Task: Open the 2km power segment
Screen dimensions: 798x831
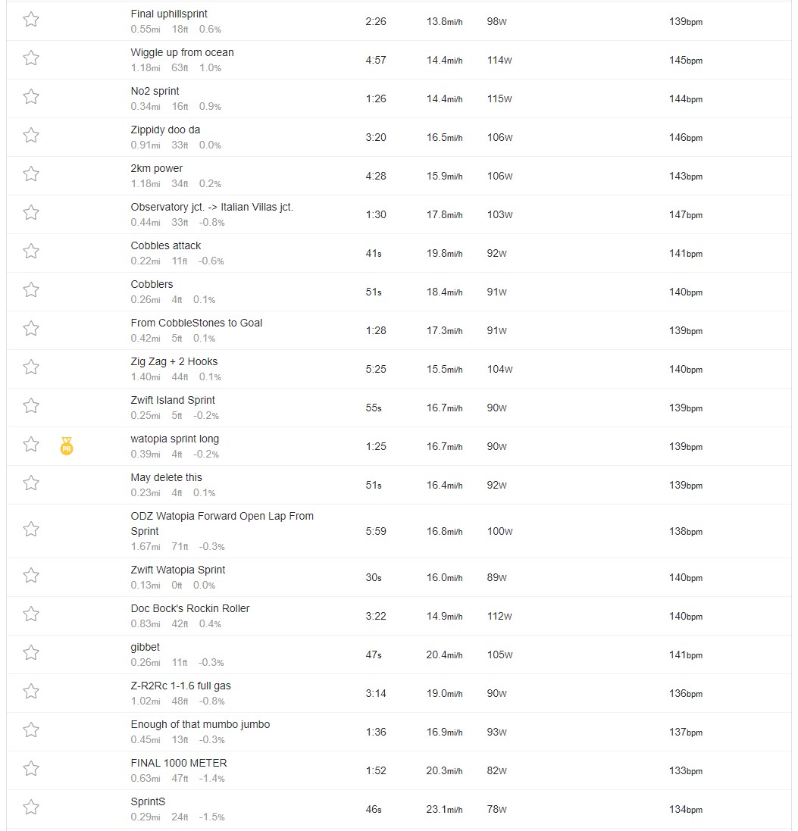Action: [156, 168]
